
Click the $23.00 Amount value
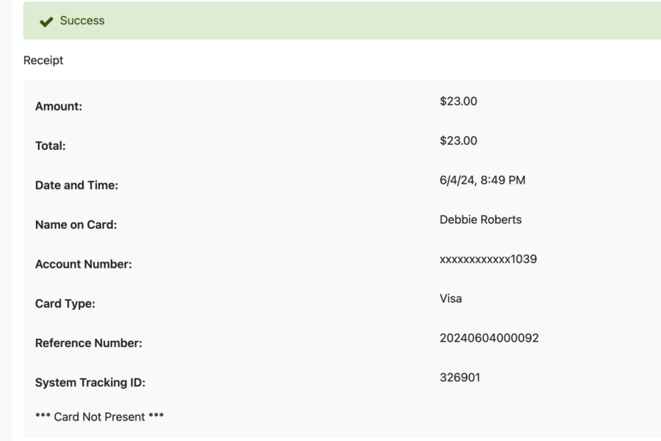(458, 101)
